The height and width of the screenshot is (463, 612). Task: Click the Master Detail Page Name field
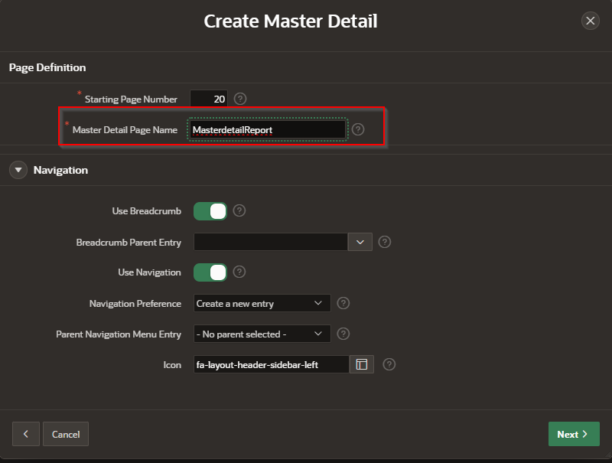[x=267, y=129]
